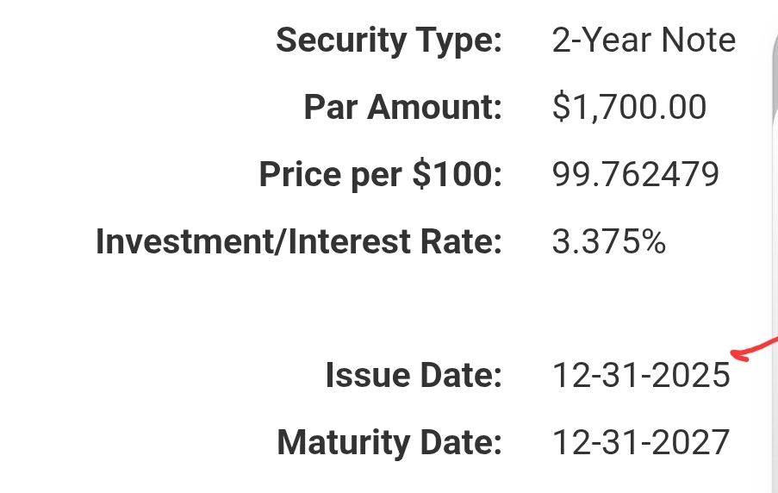The image size is (778, 493).
Task: Click the 'Investment/Interest Rate:' label
Action: point(298,242)
